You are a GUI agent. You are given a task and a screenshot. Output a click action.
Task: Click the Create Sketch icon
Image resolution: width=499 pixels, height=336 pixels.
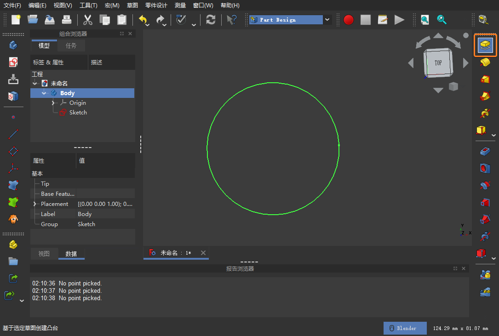(x=13, y=62)
